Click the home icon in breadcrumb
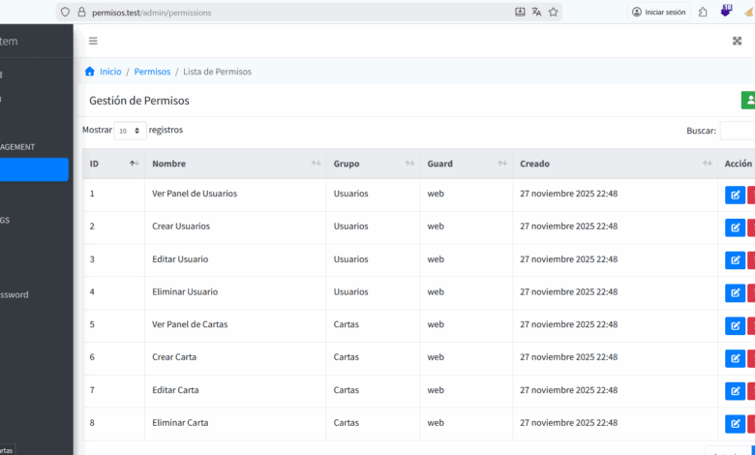This screenshot has width=755, height=455. point(90,72)
